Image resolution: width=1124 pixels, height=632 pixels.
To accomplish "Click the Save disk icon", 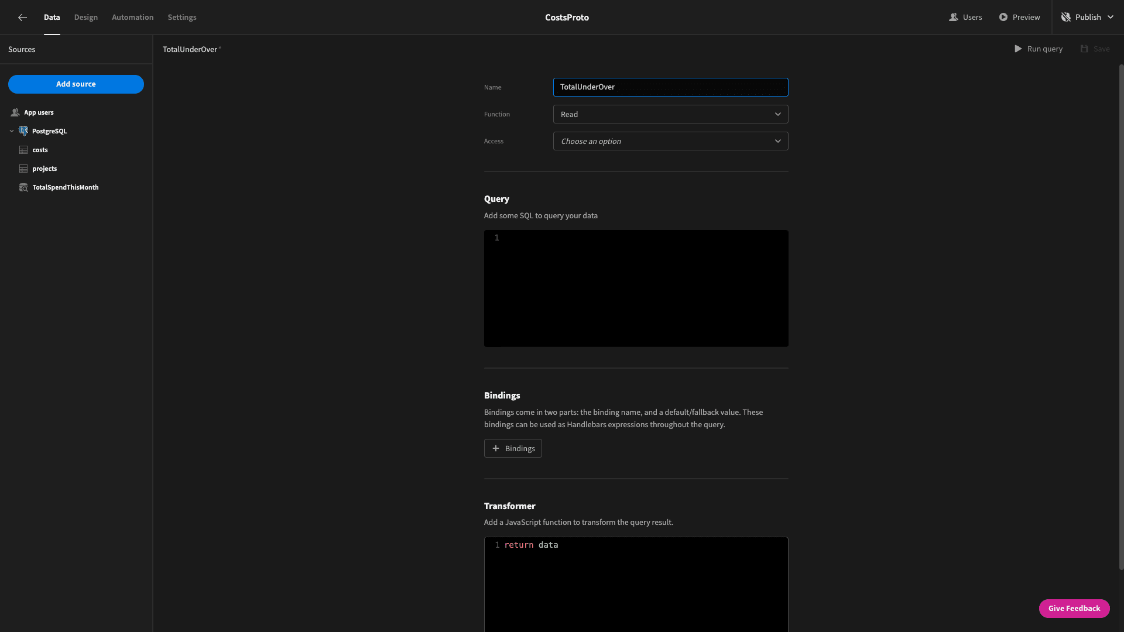I will [1084, 49].
